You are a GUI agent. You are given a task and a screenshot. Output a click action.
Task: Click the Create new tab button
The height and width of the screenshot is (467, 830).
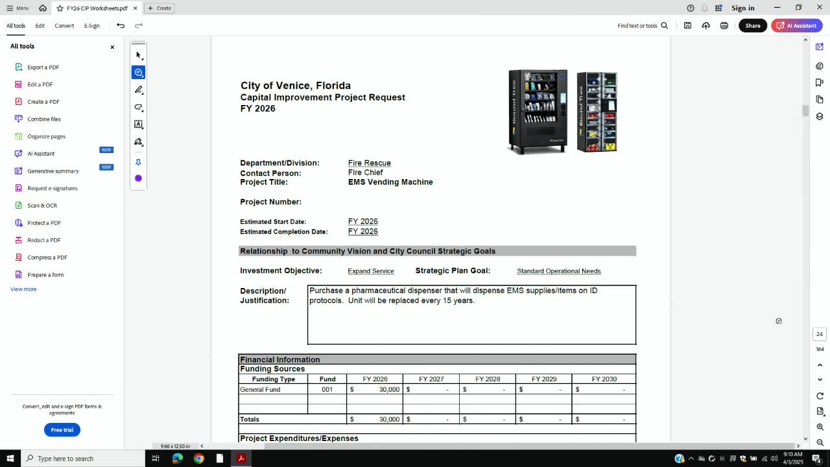[x=160, y=8]
